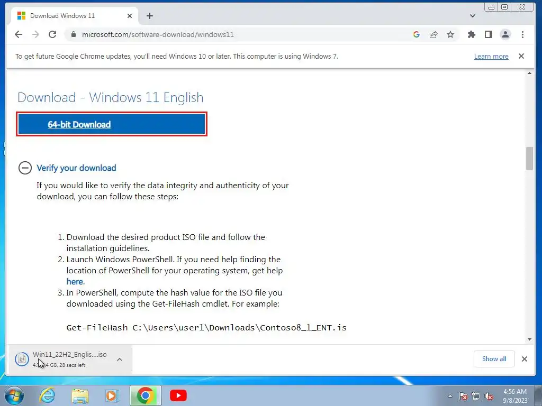Click the Chrome taskbar icon

(x=146, y=395)
